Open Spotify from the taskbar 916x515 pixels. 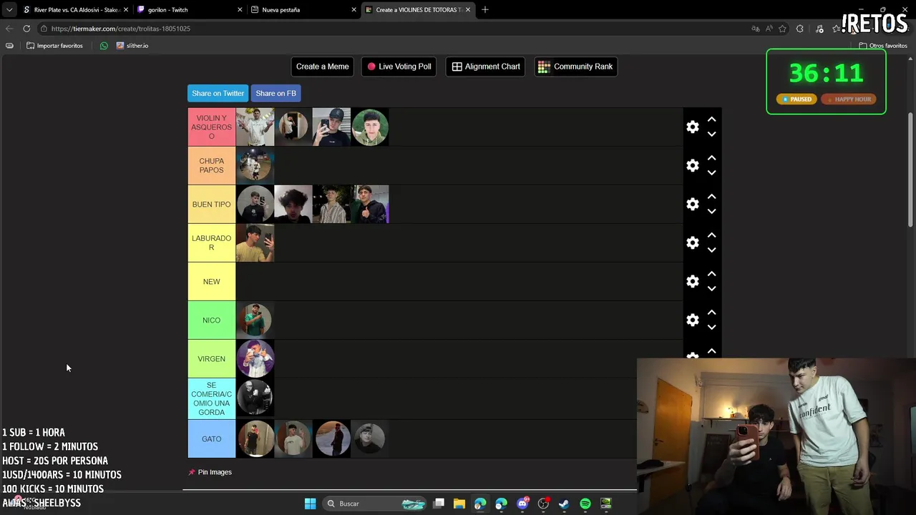pos(585,504)
